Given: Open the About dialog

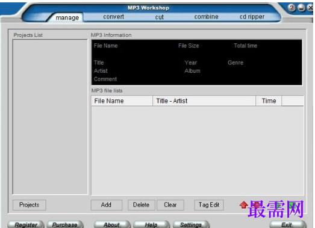Looking at the screenshot, I should coord(111,224).
